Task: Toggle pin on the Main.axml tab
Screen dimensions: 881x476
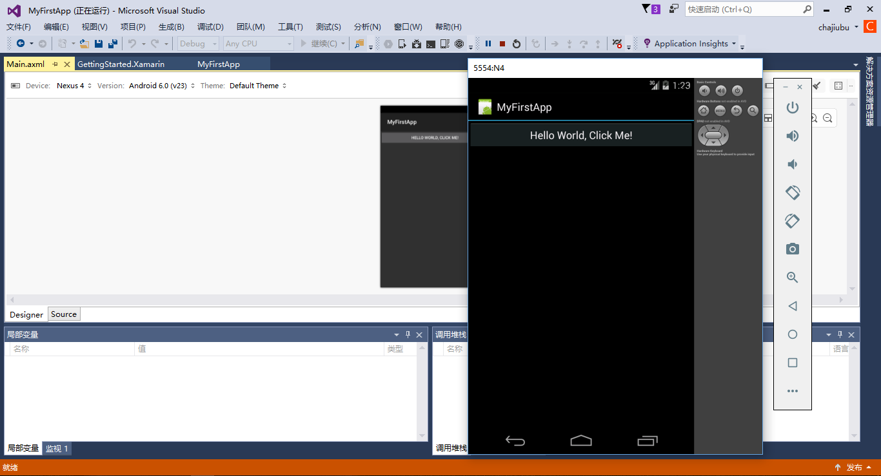Action: pos(55,64)
